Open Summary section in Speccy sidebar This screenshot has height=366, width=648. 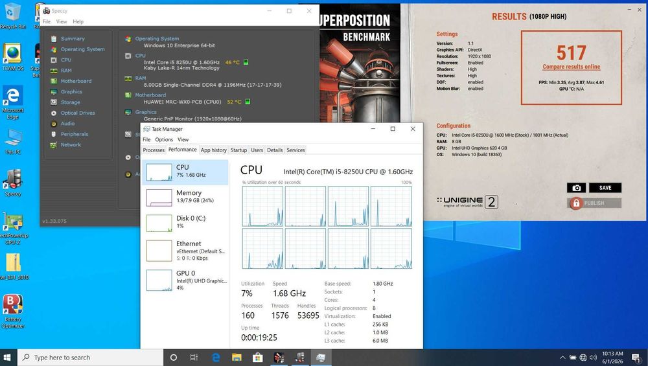pyautogui.click(x=73, y=38)
